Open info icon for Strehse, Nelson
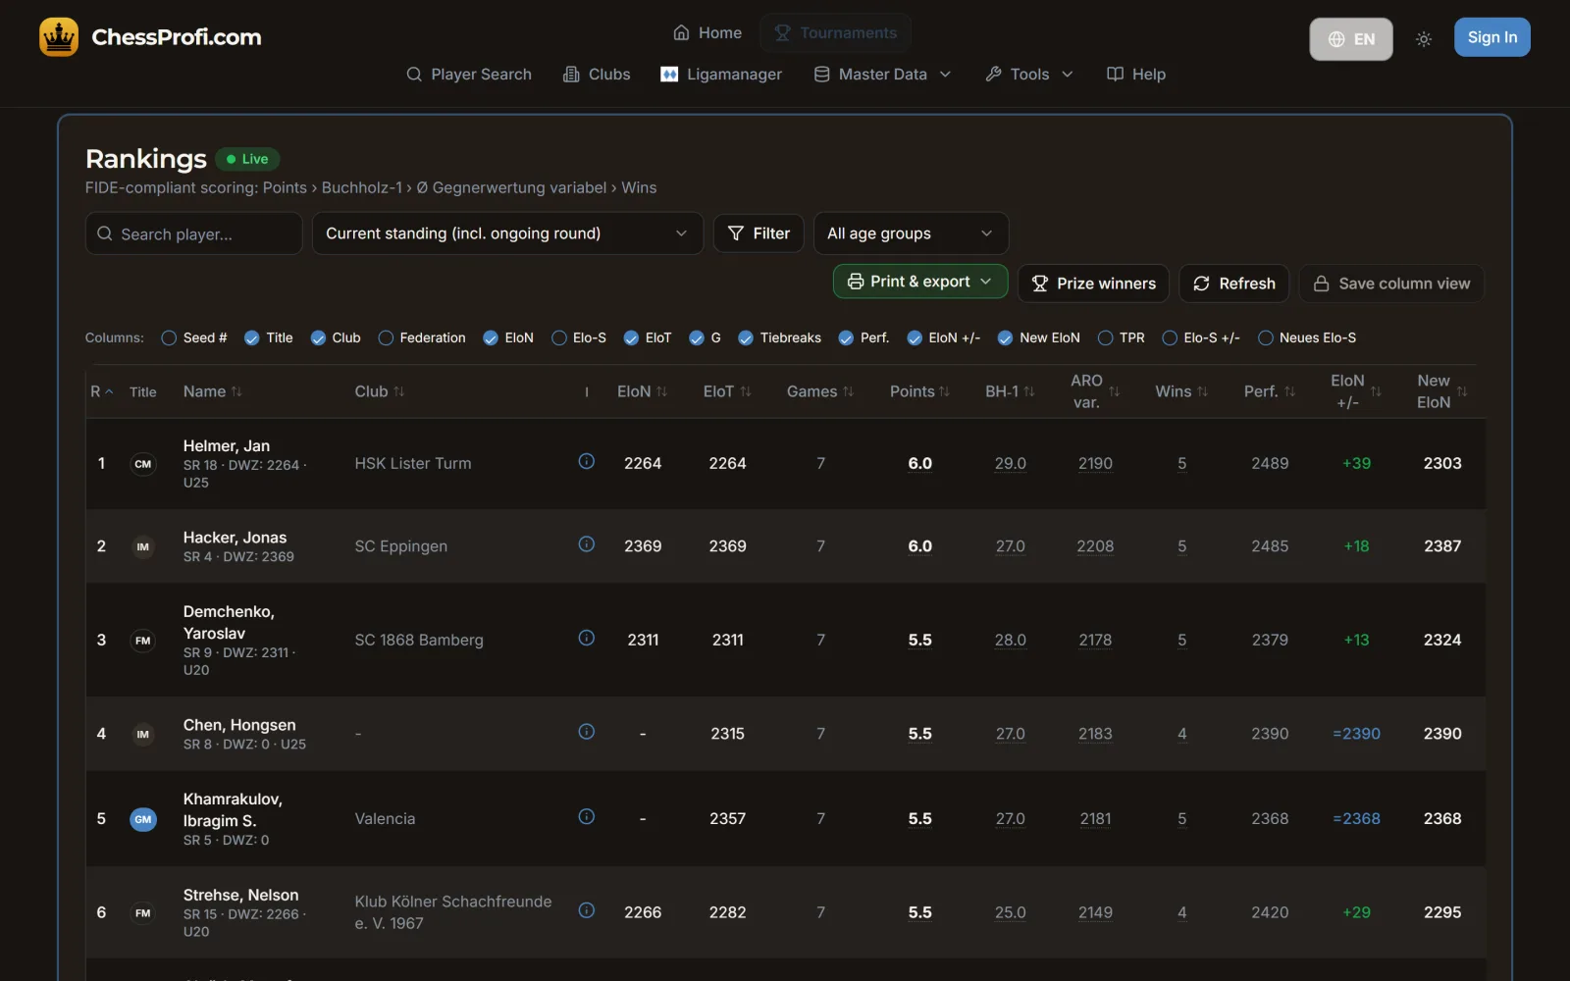Image resolution: width=1570 pixels, height=981 pixels. coord(587,910)
